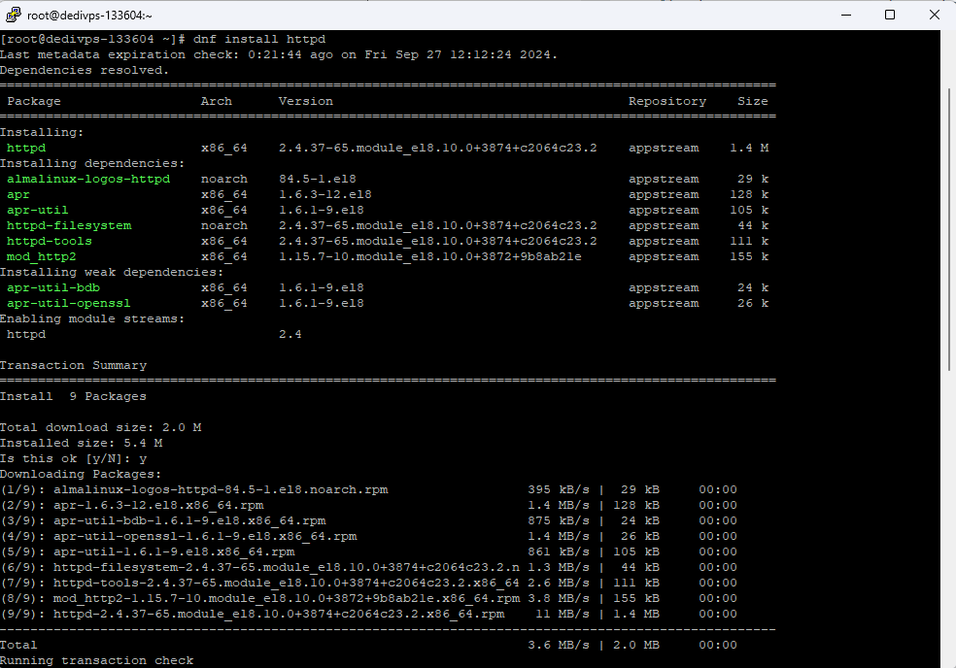Click the green 'apr-util-openssl' package name

click(x=69, y=303)
